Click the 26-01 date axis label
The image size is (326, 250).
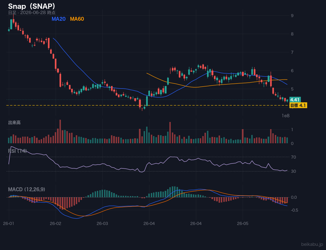coord(9,224)
